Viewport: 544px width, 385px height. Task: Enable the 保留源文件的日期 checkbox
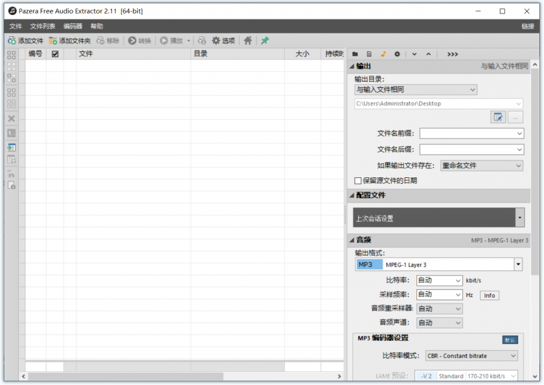tap(358, 181)
